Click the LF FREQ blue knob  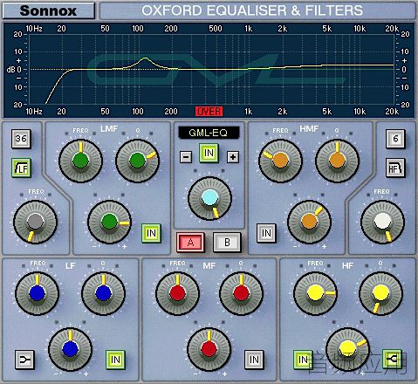[37, 293]
